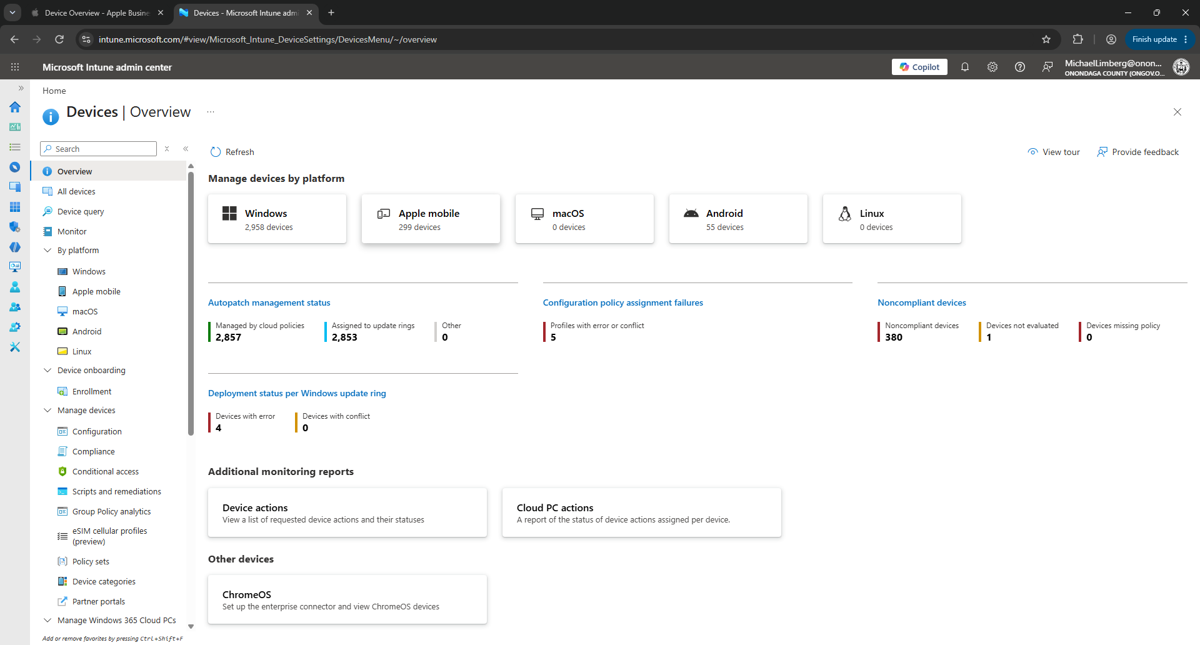
Task: Open the app launcher waffle
Action: tap(15, 67)
